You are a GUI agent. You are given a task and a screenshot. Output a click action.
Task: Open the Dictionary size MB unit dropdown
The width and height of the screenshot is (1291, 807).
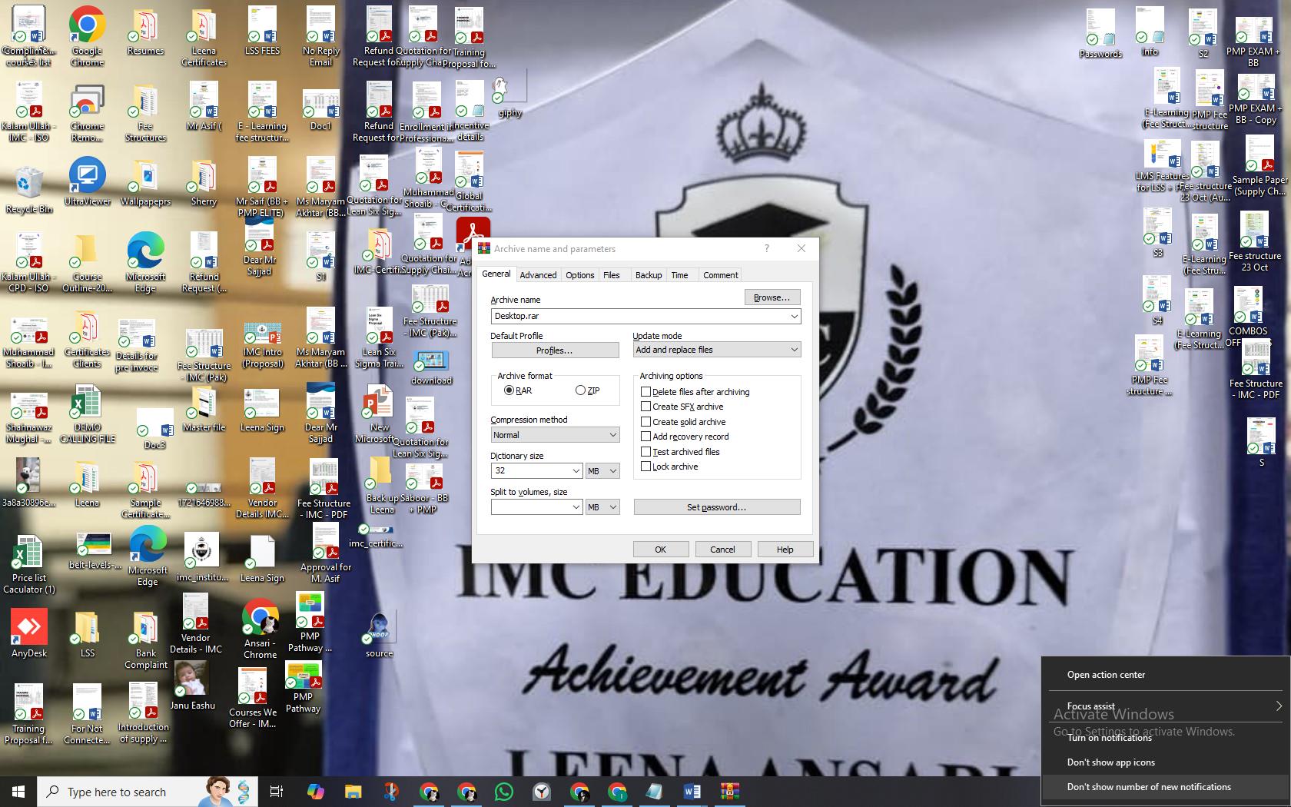pos(602,470)
